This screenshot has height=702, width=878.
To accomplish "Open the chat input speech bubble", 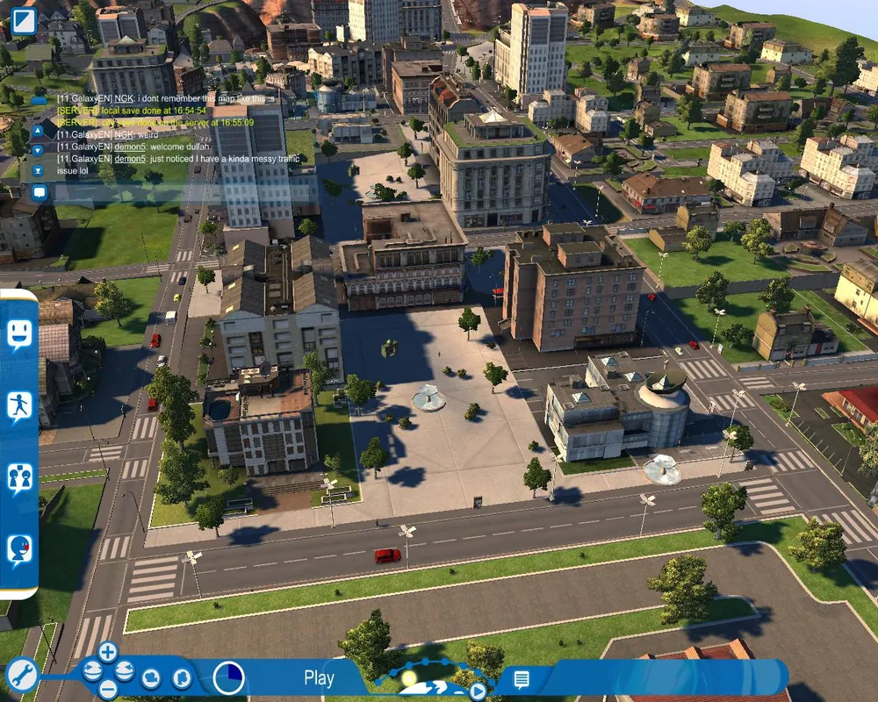I will tap(40, 192).
